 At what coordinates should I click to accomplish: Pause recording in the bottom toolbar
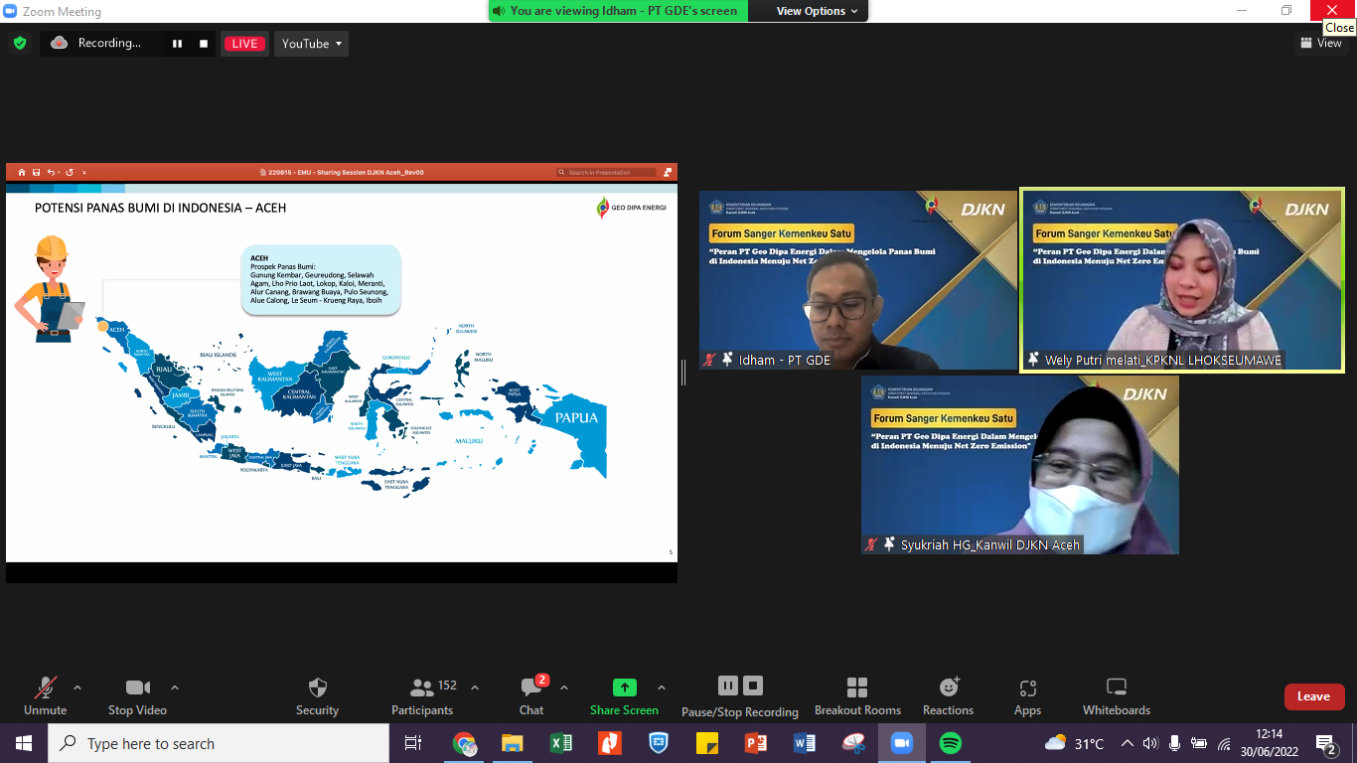pos(728,686)
